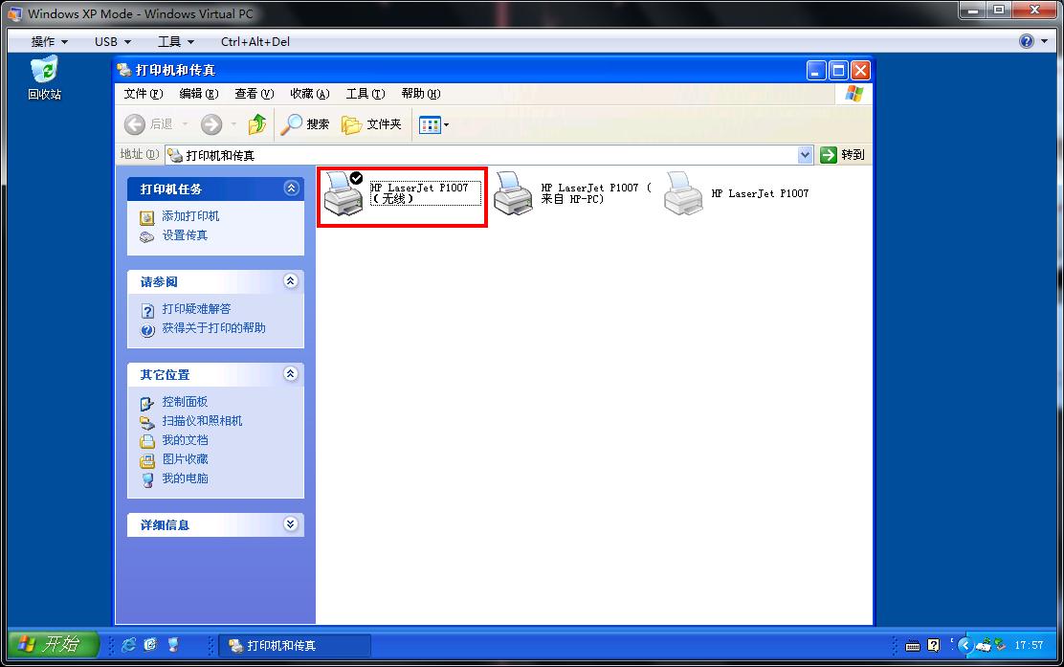Viewport: 1064px width, 667px height.
Task: Open the USB menu of Virtual PC
Action: pyautogui.click(x=113, y=41)
